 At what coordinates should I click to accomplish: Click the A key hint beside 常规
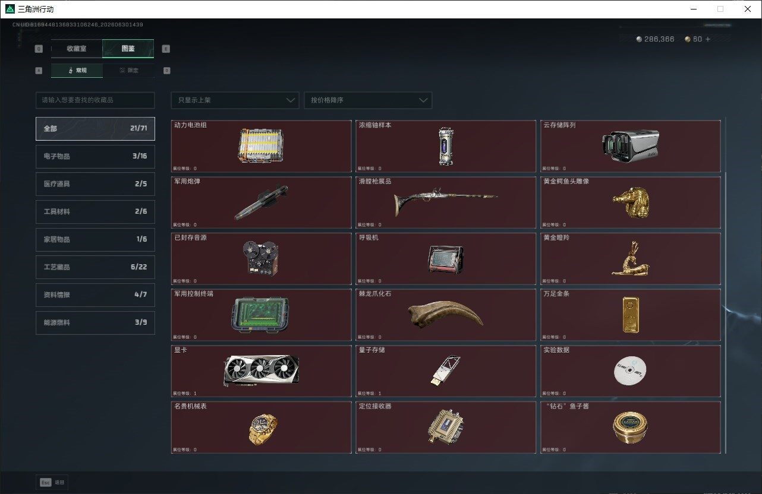39,70
